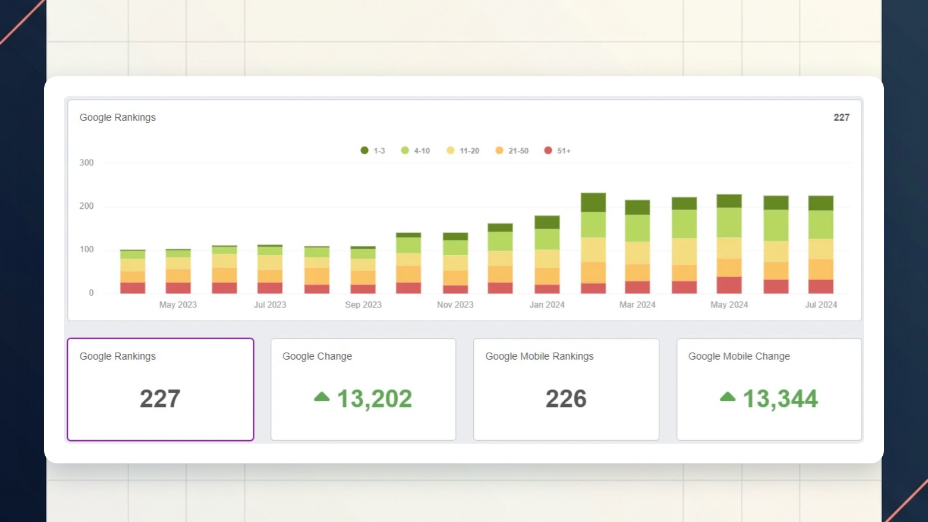Click the green up arrow beside 13,344
Screen dimensions: 928x522
727,397
